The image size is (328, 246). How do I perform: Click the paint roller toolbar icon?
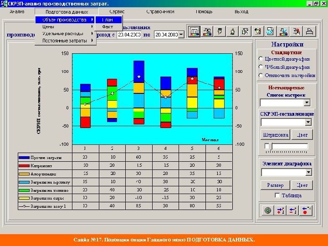(x=220, y=31)
